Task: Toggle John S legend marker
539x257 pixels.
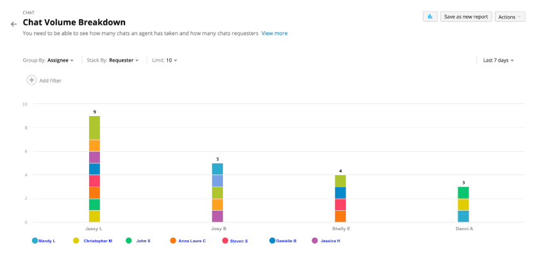Action: (x=128, y=240)
